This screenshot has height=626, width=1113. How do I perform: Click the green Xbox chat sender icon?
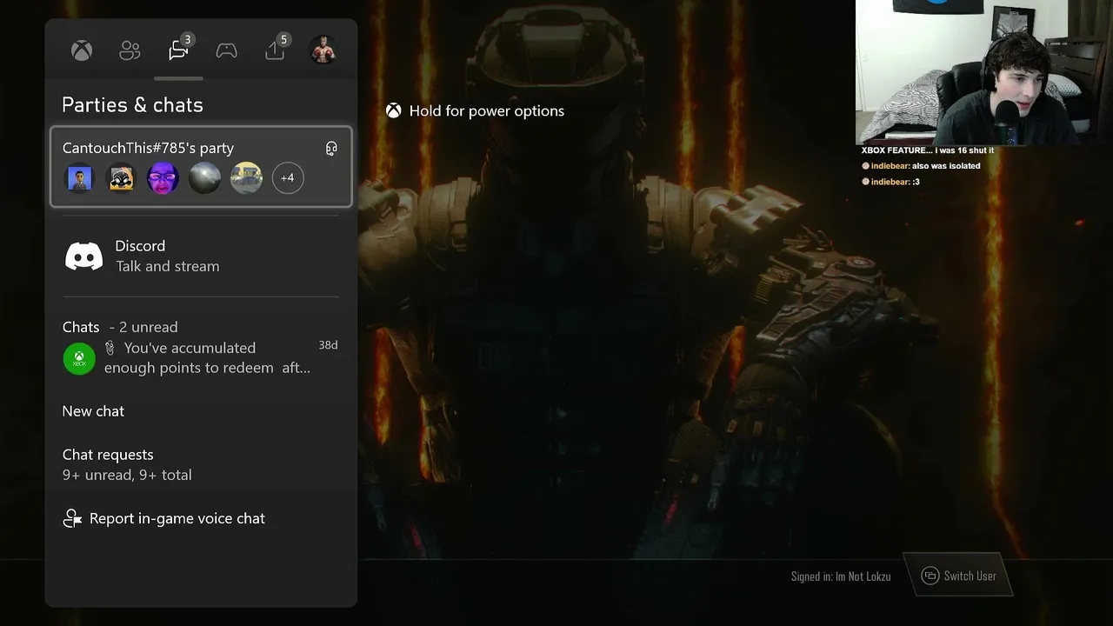coord(79,358)
